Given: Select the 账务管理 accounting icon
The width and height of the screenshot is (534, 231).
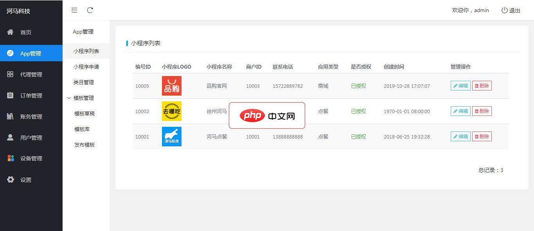Looking at the screenshot, I should point(11,116).
